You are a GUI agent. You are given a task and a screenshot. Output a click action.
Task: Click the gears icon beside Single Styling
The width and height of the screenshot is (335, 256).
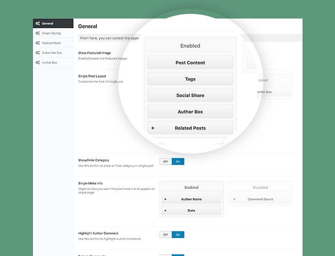(x=38, y=33)
